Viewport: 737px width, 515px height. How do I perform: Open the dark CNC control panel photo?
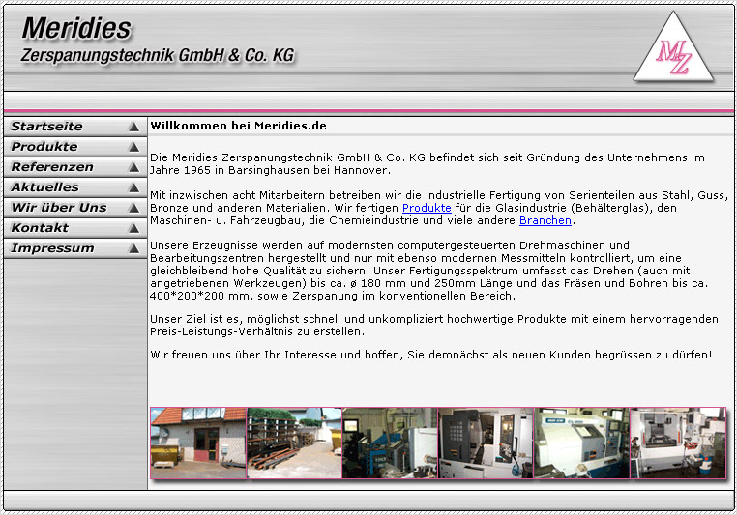486,443
